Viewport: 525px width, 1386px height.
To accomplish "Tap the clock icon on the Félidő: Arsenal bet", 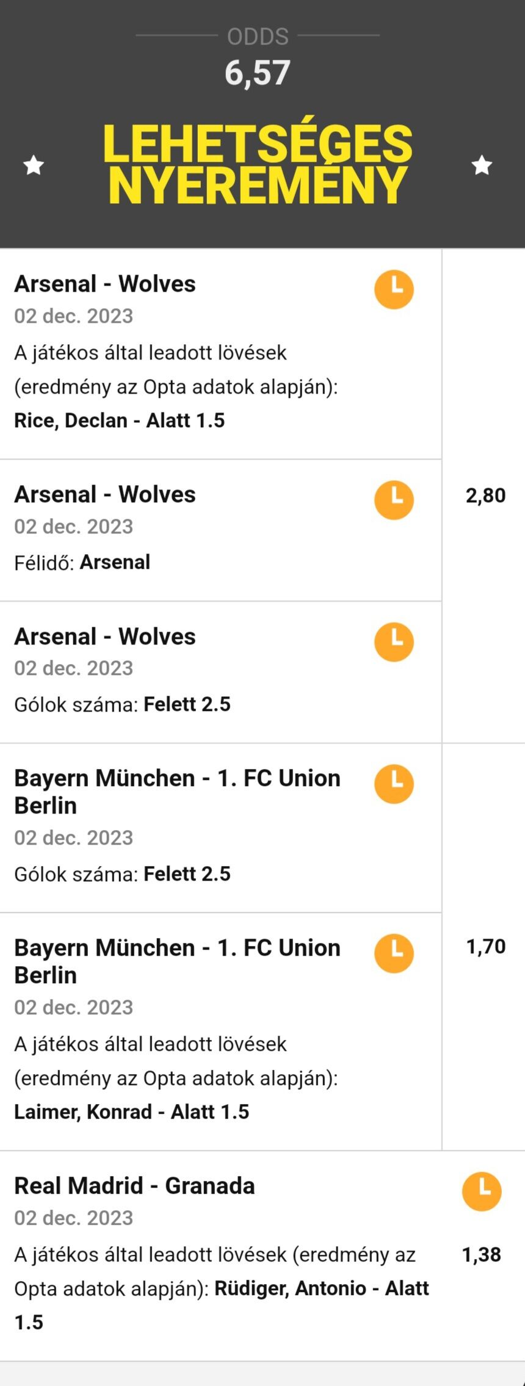I will click(x=394, y=500).
